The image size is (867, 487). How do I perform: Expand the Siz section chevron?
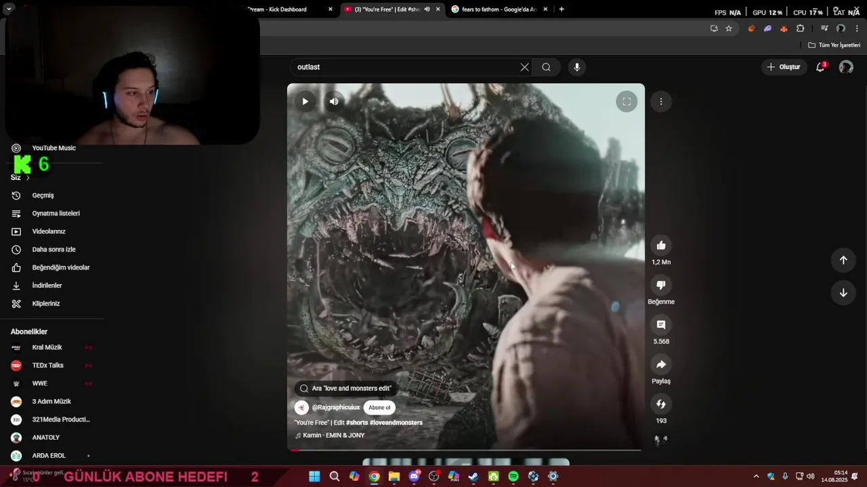[28, 178]
